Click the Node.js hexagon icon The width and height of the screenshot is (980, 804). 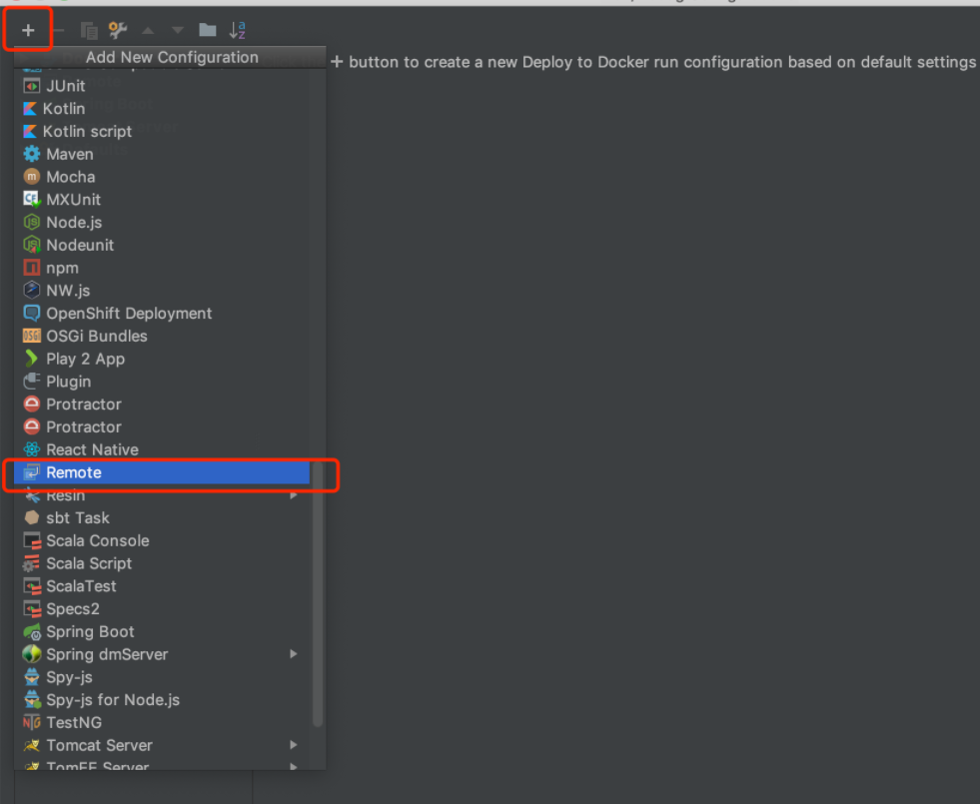click(31, 223)
